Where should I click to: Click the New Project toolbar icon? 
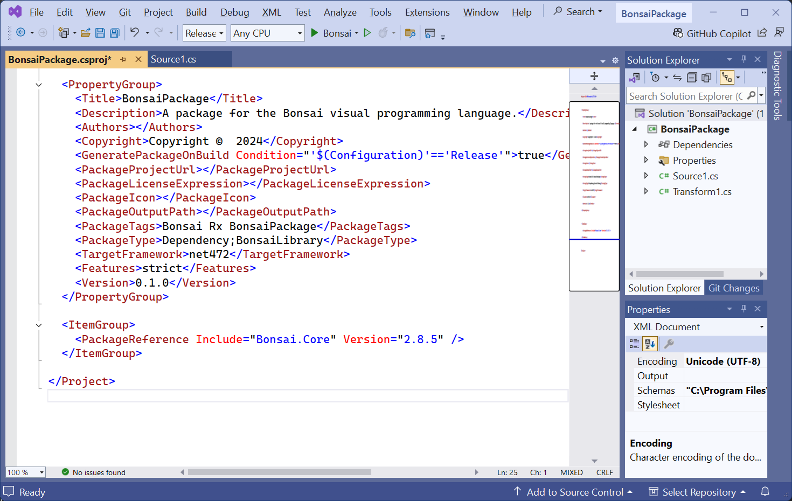tap(64, 33)
